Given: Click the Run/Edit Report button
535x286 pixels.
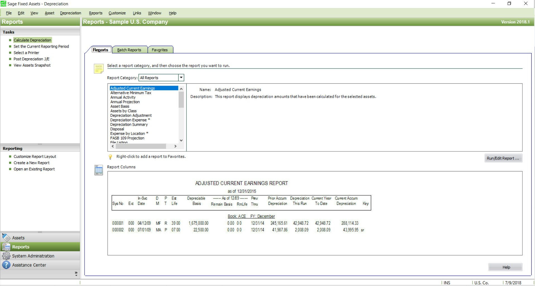Looking at the screenshot, I should pyautogui.click(x=503, y=158).
